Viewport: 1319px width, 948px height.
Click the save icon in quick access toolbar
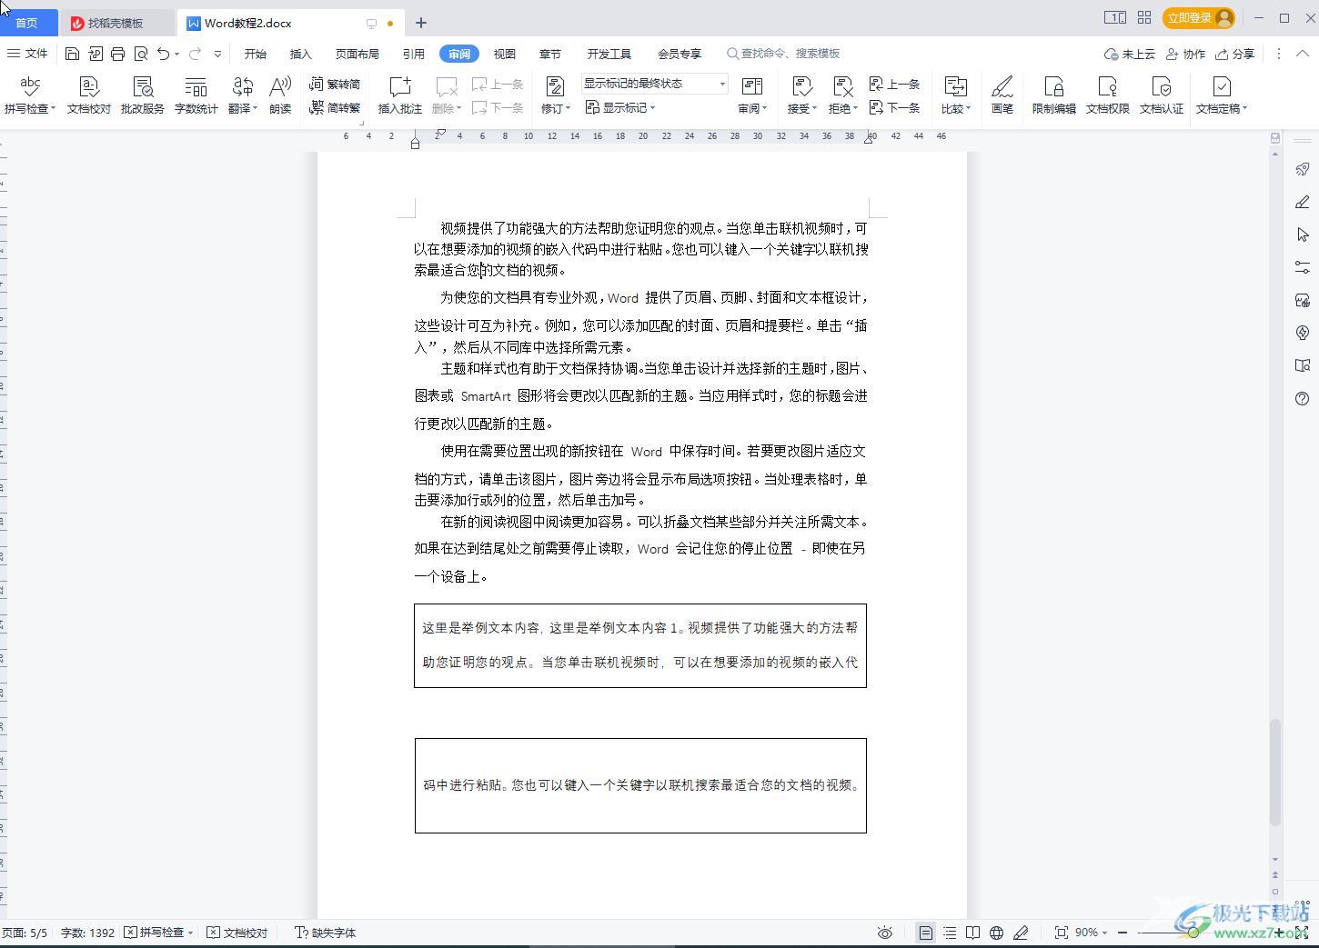[73, 54]
